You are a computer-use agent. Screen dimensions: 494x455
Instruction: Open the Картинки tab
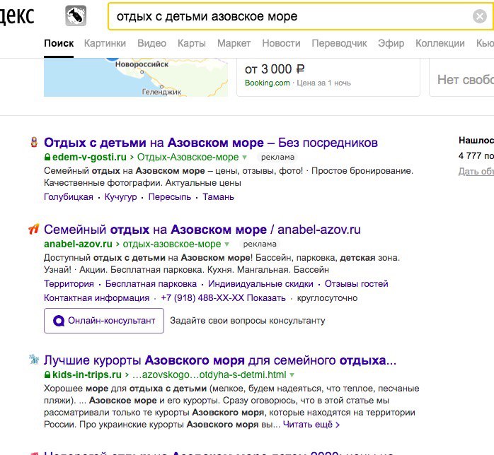[x=105, y=43]
